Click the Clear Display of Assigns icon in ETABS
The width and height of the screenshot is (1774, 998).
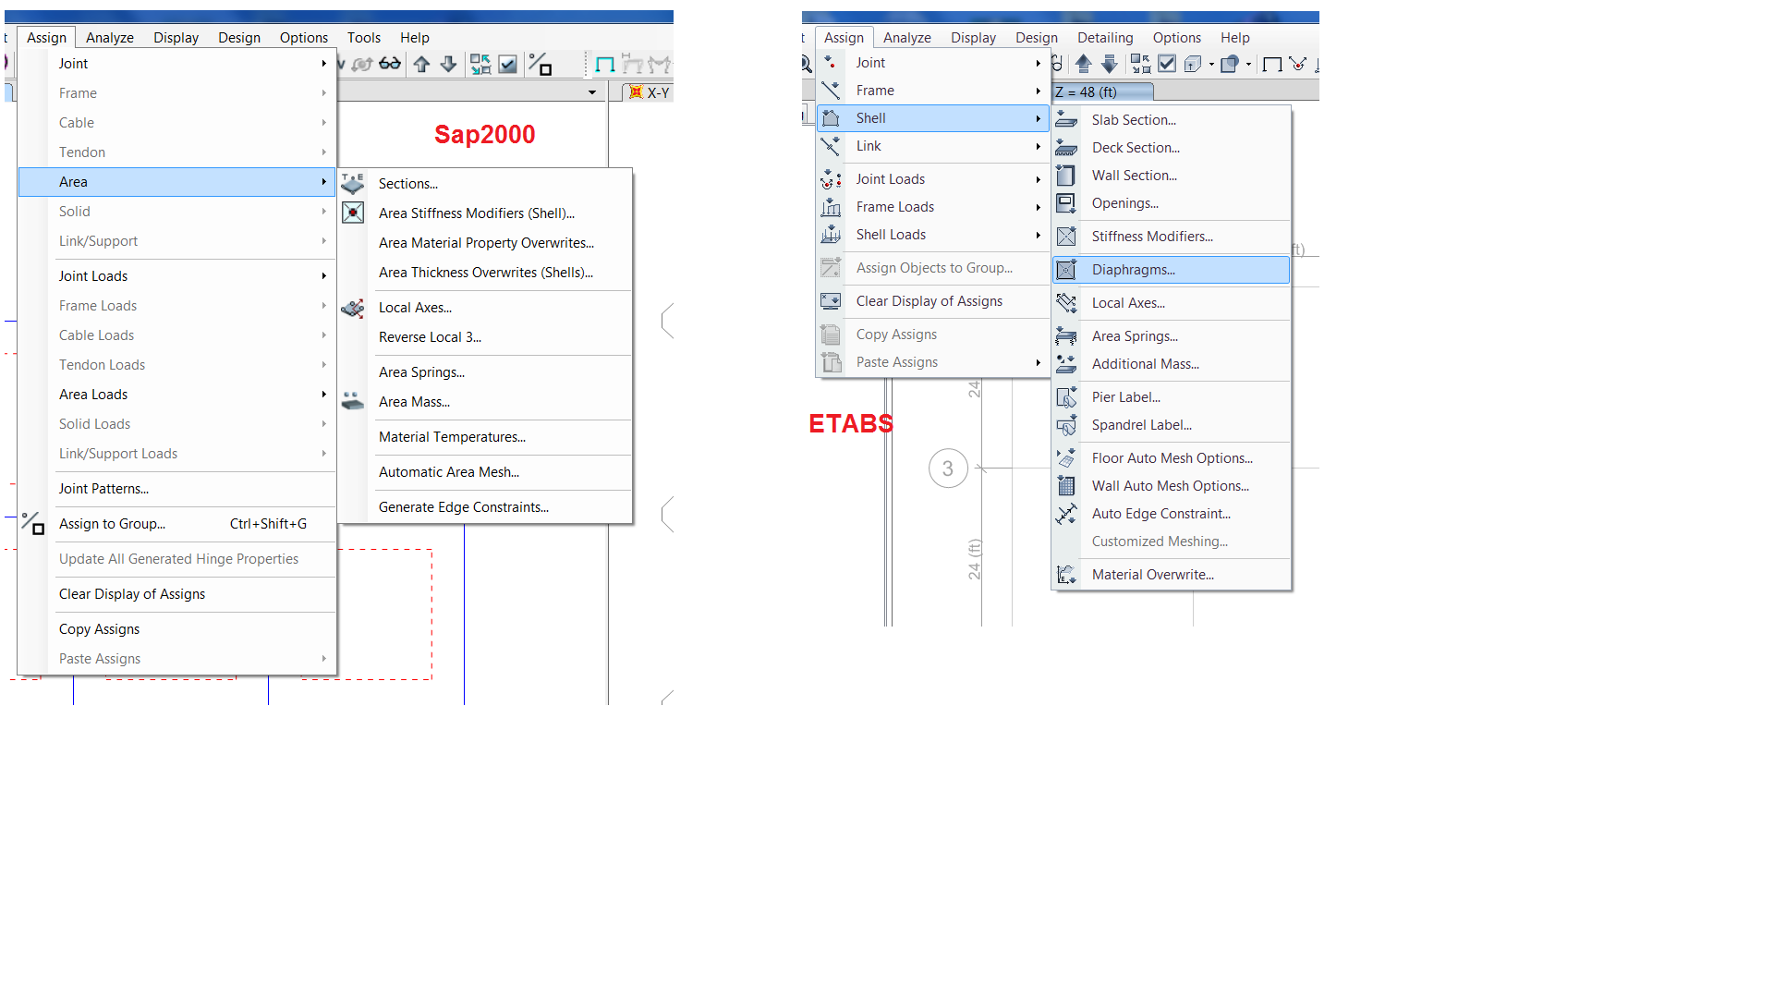tap(831, 301)
